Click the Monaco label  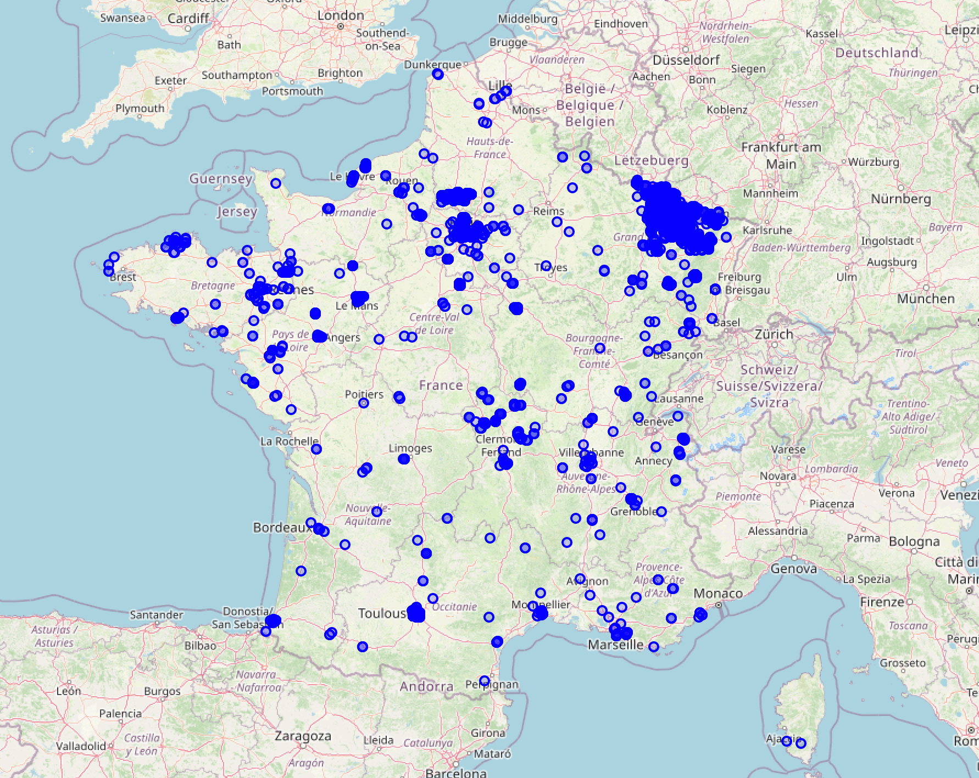coord(718,594)
